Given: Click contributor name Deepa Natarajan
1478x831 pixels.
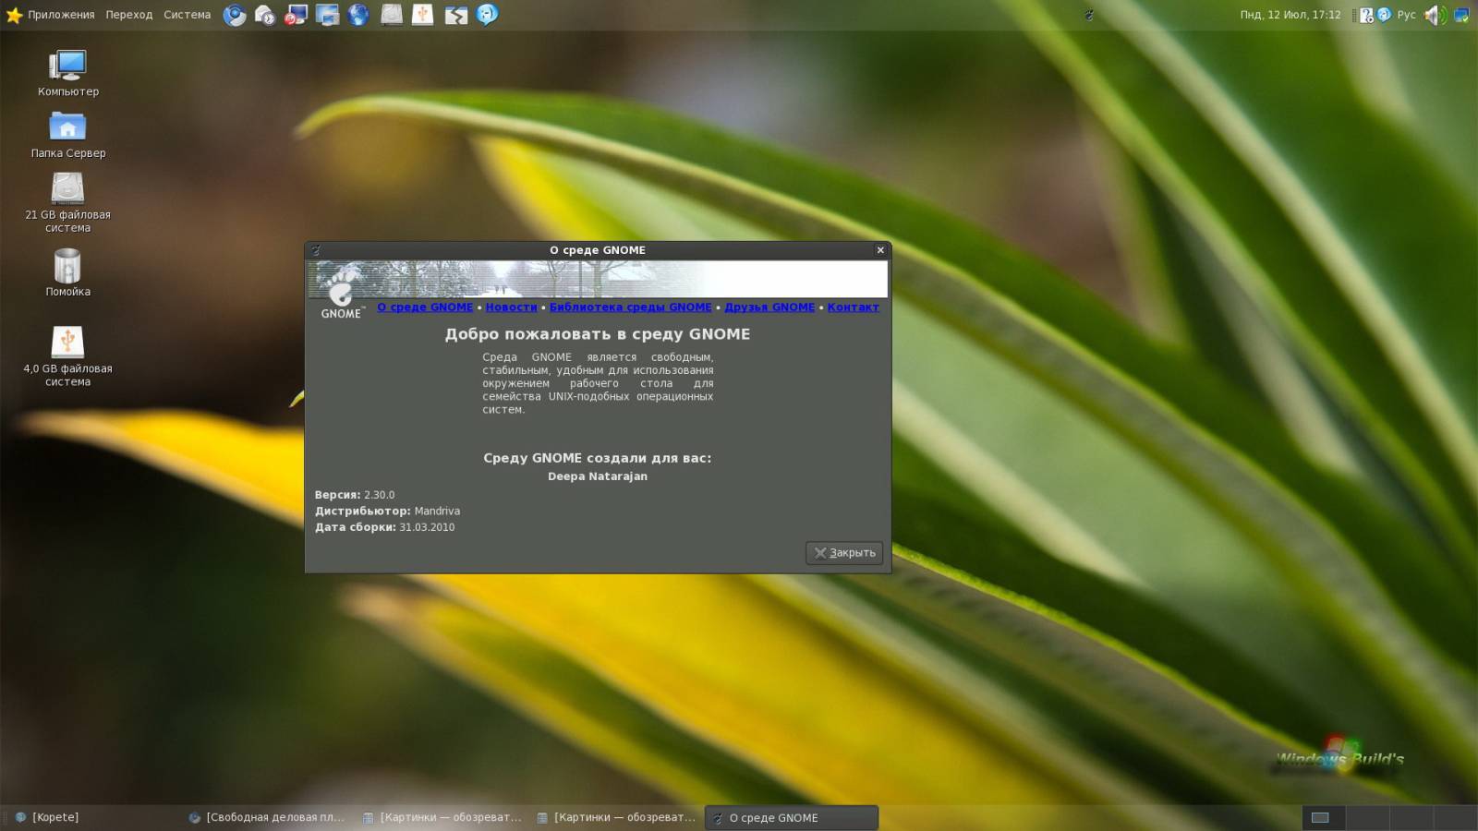Looking at the screenshot, I should pyautogui.click(x=598, y=476).
